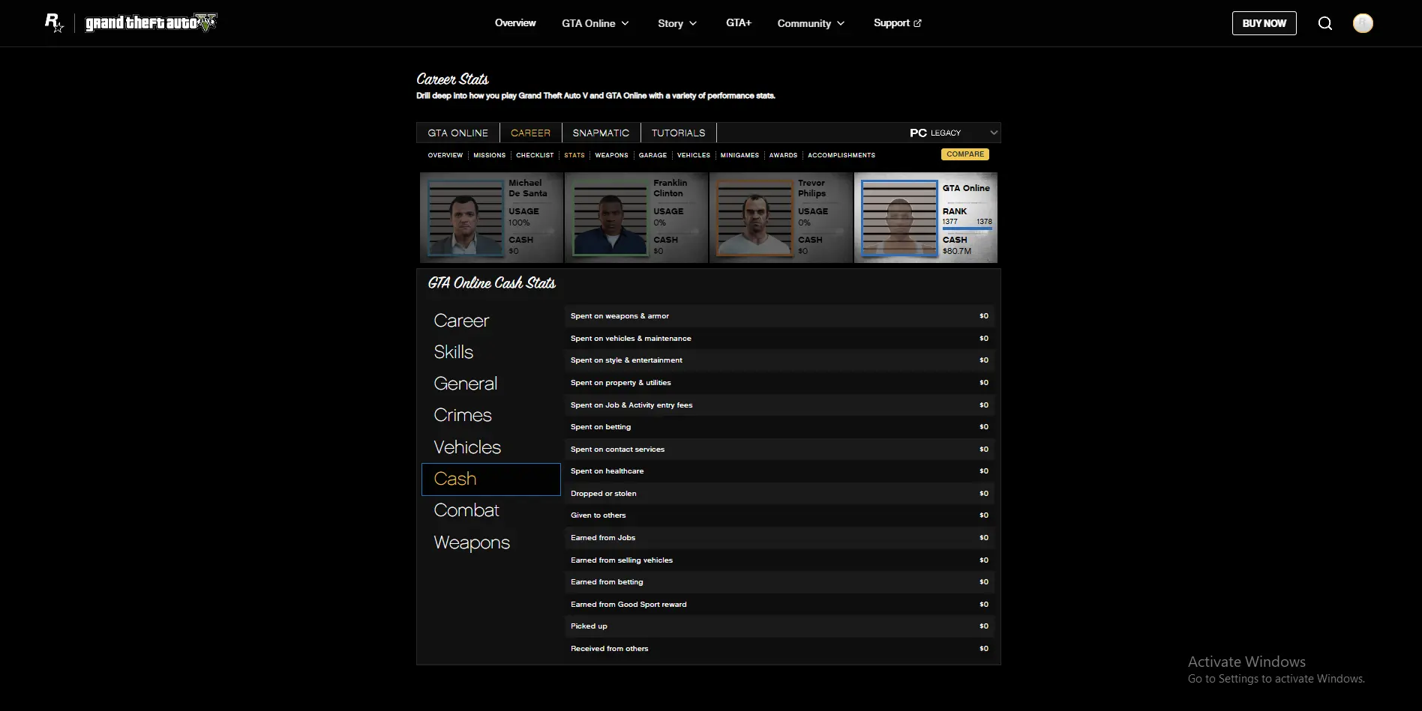Click the GTA Online rank progress bar

tap(967, 229)
